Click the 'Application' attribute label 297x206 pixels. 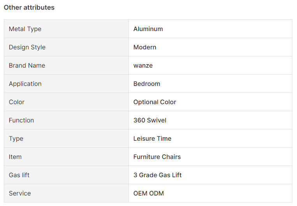[x=25, y=84]
